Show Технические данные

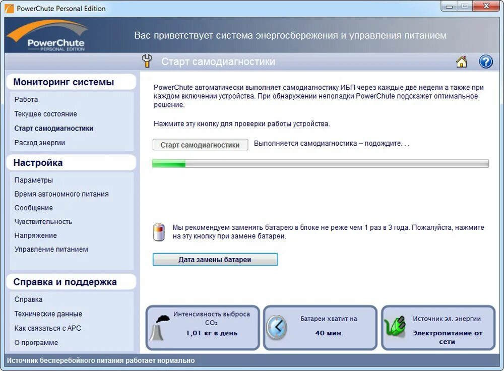48,314
